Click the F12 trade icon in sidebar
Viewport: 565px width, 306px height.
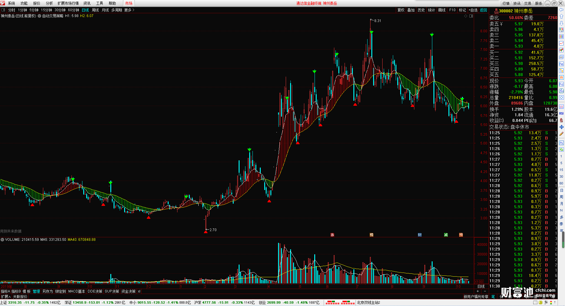(561, 84)
